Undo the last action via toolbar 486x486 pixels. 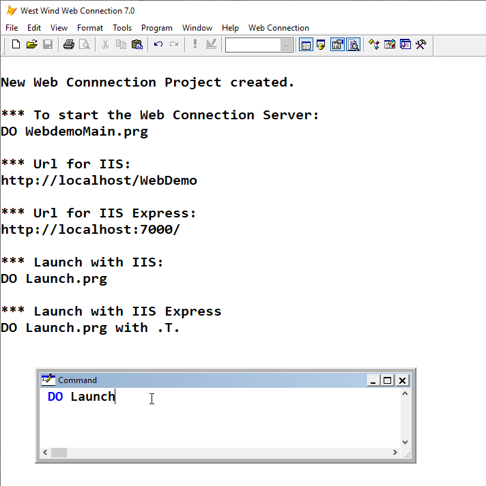coord(158,44)
